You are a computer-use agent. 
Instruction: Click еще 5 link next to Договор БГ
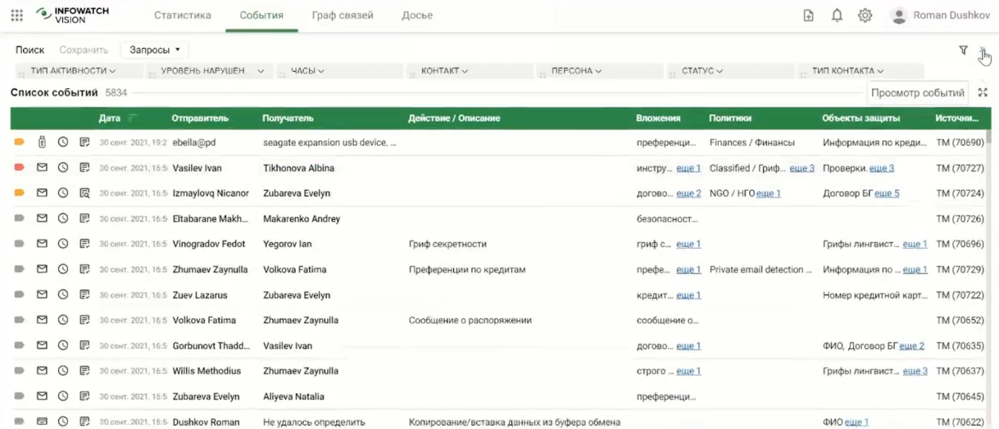click(887, 193)
